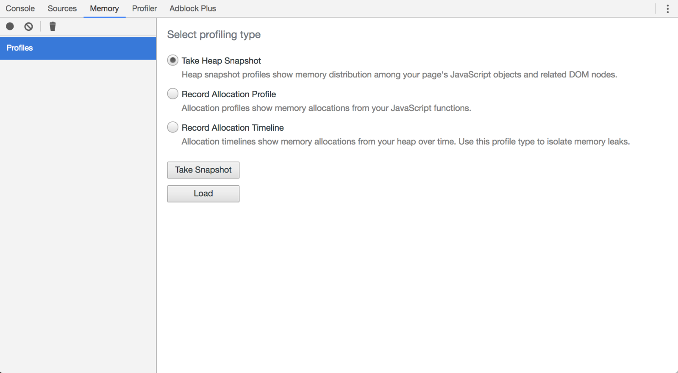Select Profiles in the sidebar

78,48
